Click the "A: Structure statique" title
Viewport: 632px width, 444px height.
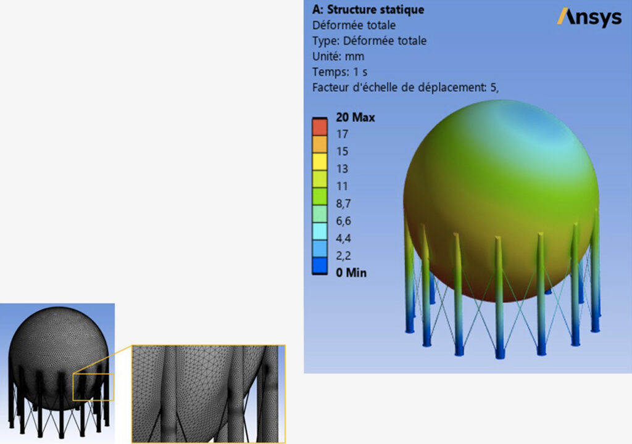tap(368, 10)
